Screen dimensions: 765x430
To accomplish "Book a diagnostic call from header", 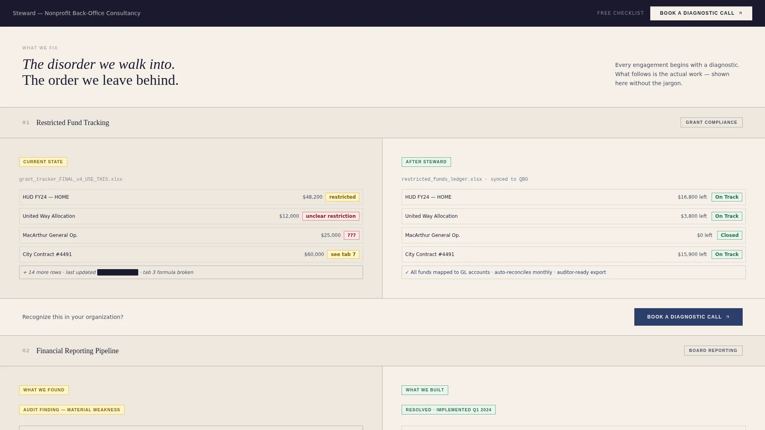I will pyautogui.click(x=701, y=13).
